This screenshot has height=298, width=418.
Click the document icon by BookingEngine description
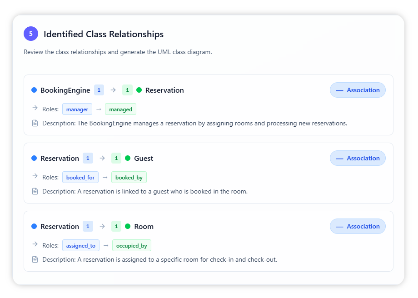tap(35, 123)
